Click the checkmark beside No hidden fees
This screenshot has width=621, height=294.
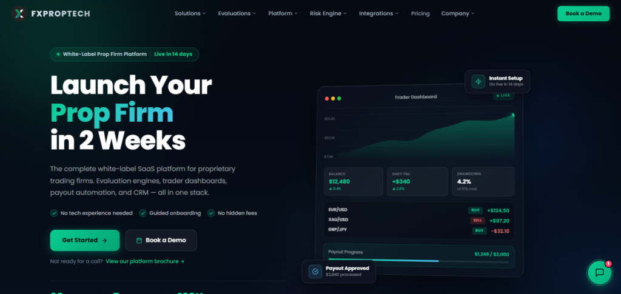point(211,213)
